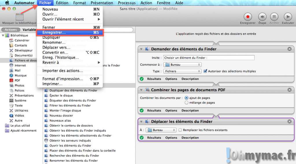Open Le plus utilisé smart folder
The width and height of the screenshot is (296, 164).
(20, 126)
